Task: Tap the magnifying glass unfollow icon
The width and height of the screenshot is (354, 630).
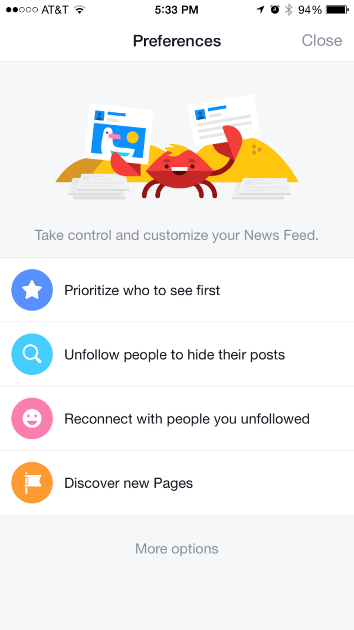Action: click(x=32, y=354)
